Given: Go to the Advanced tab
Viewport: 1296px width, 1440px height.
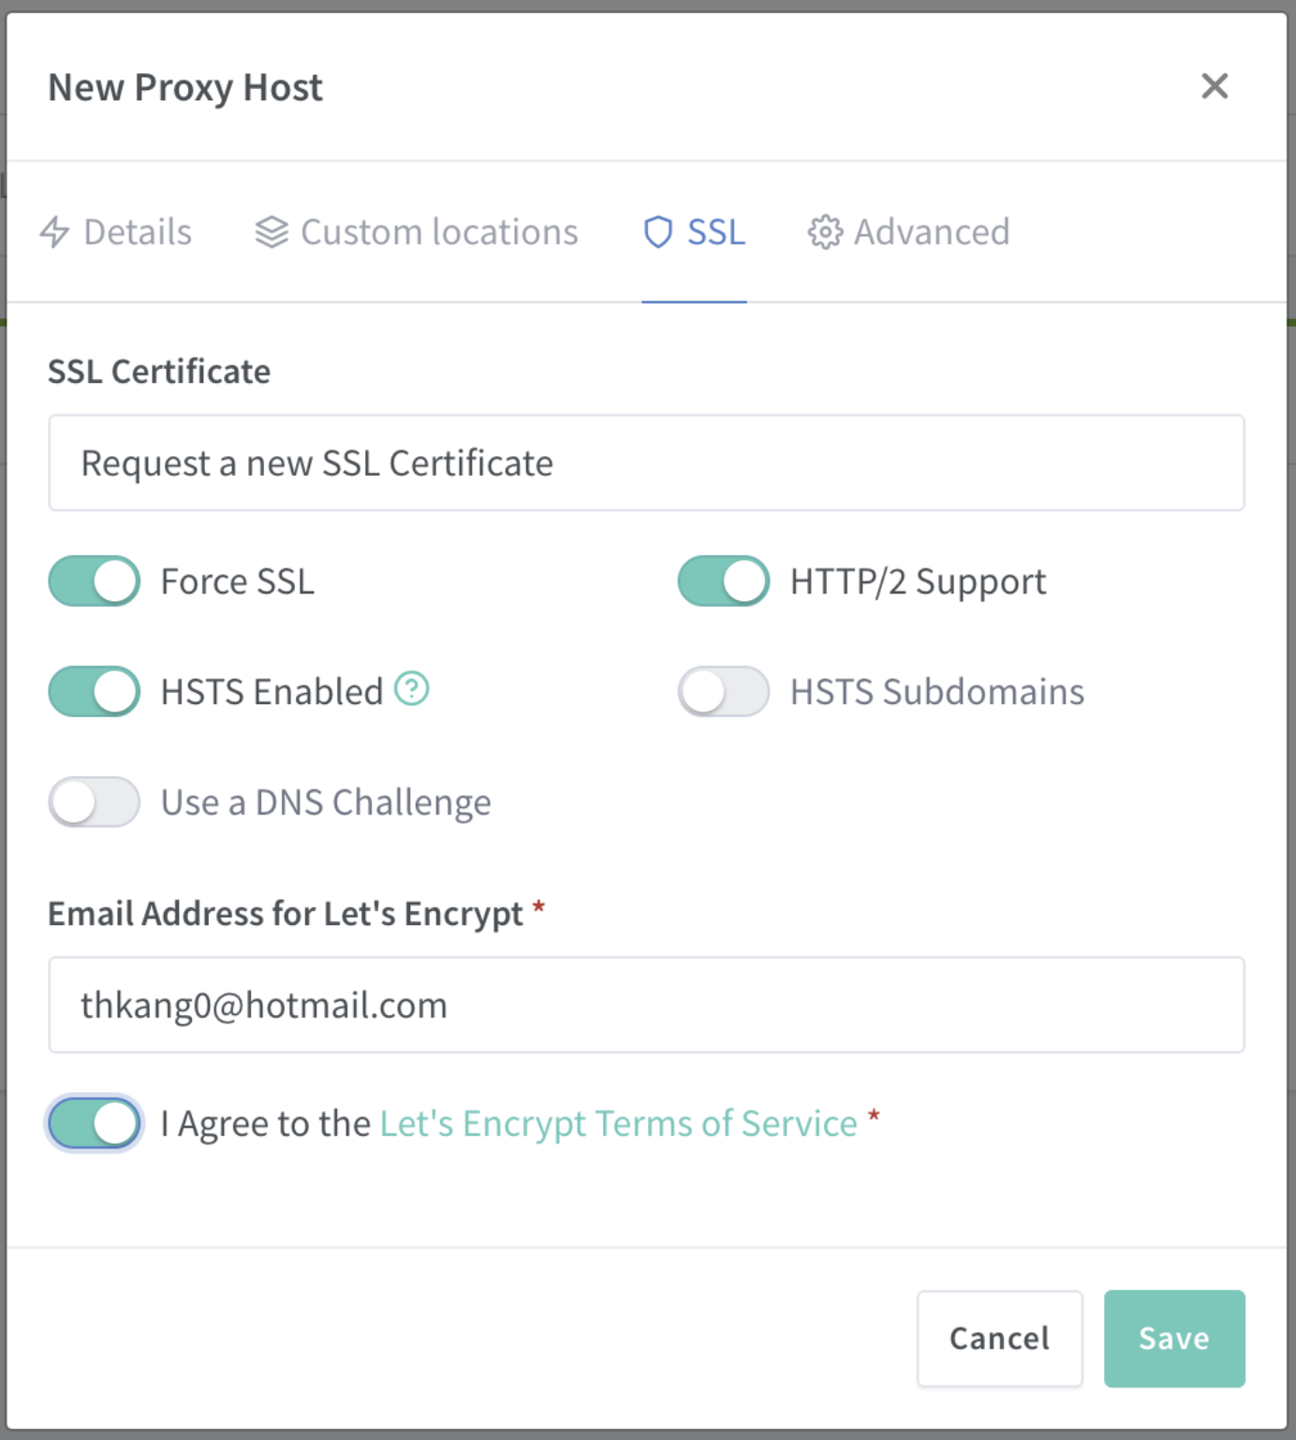Looking at the screenshot, I should click(909, 232).
